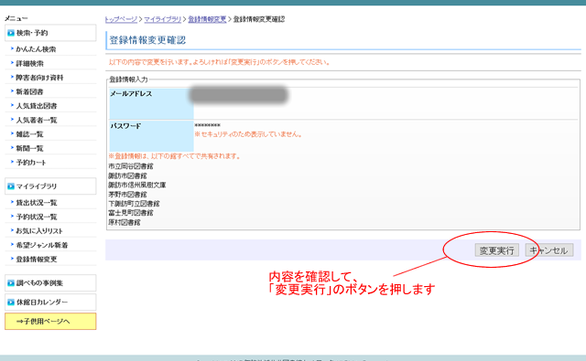Open 予約状況一覧
Screen dimensions: 586x361
[x=37, y=217]
